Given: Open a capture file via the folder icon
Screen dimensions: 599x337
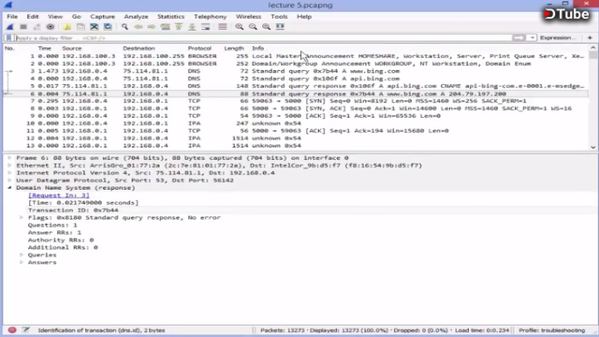Looking at the screenshot, I should (x=67, y=27).
